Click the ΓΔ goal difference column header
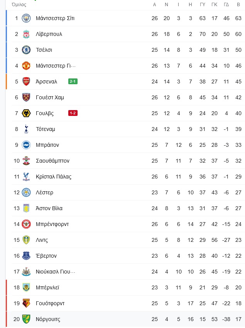 (226, 5)
